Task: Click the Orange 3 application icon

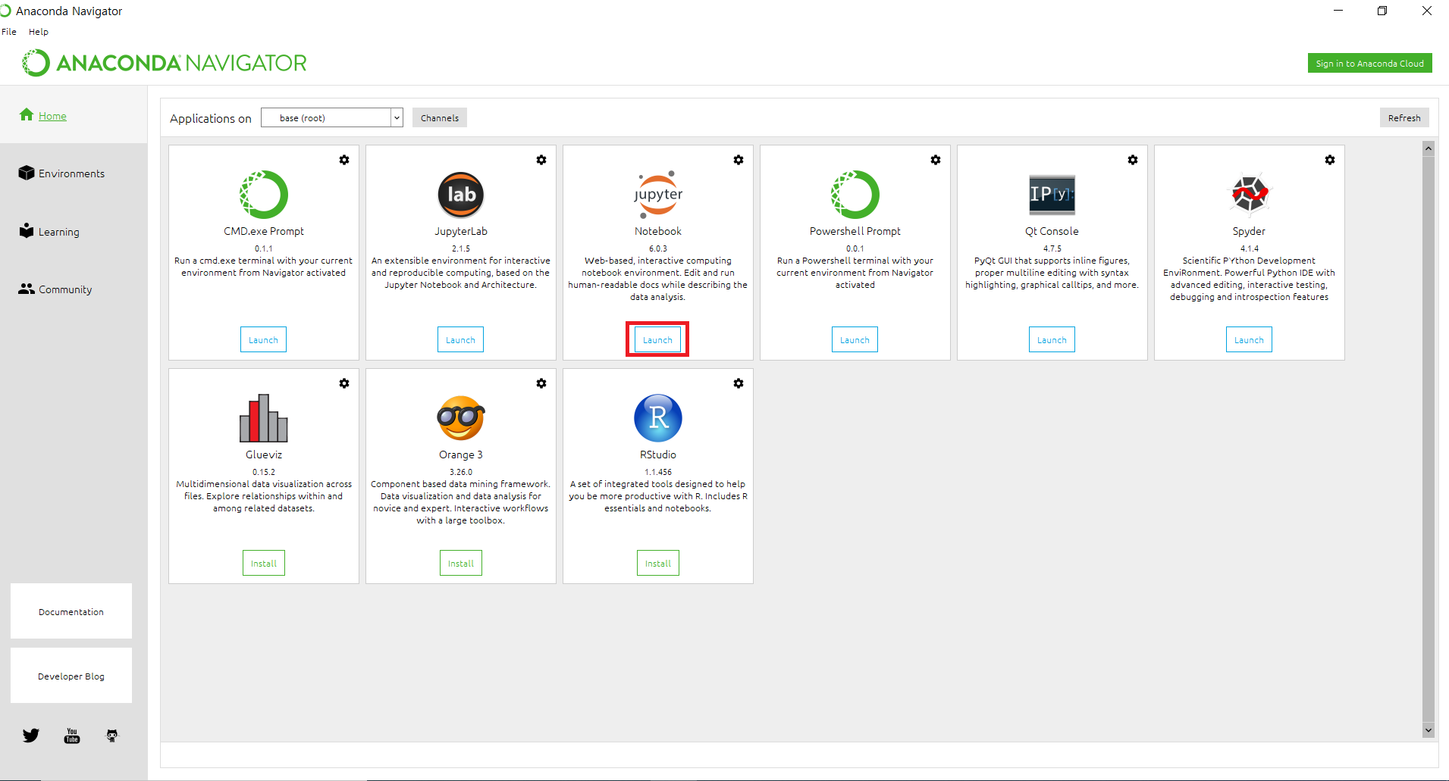Action: (461, 418)
